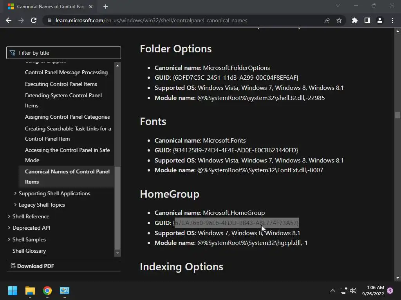Image resolution: width=401 pixels, height=300 pixels.
Task: Open clock and date 1:06 AM
Action: coord(373,291)
